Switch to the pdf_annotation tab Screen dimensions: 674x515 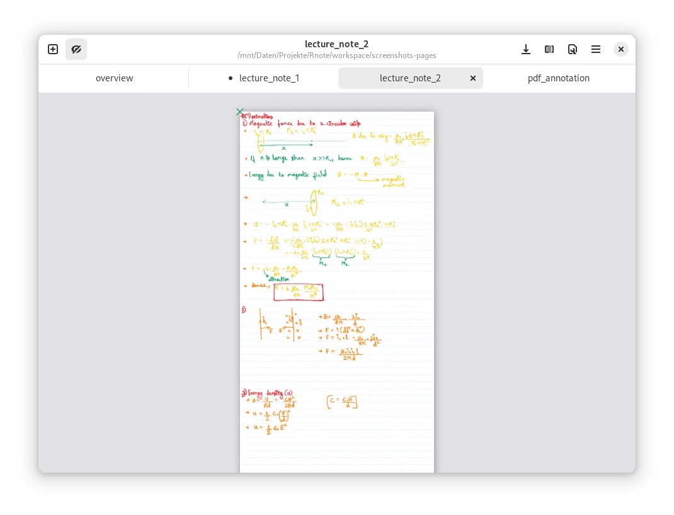pyautogui.click(x=558, y=78)
